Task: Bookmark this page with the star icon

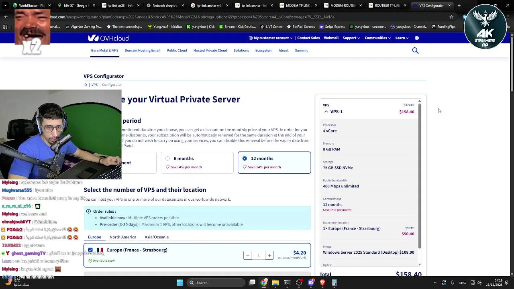Action: tap(451, 17)
